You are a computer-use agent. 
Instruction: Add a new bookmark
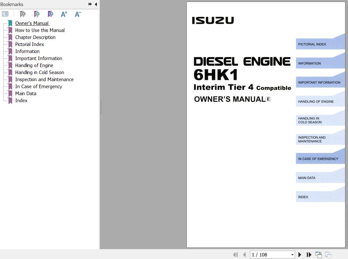37,14
